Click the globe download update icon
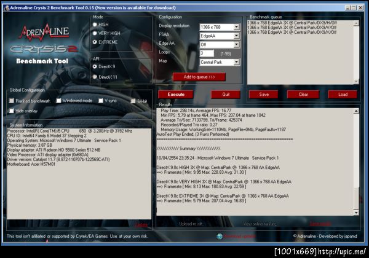The height and width of the screenshot is (258, 369). point(220,236)
